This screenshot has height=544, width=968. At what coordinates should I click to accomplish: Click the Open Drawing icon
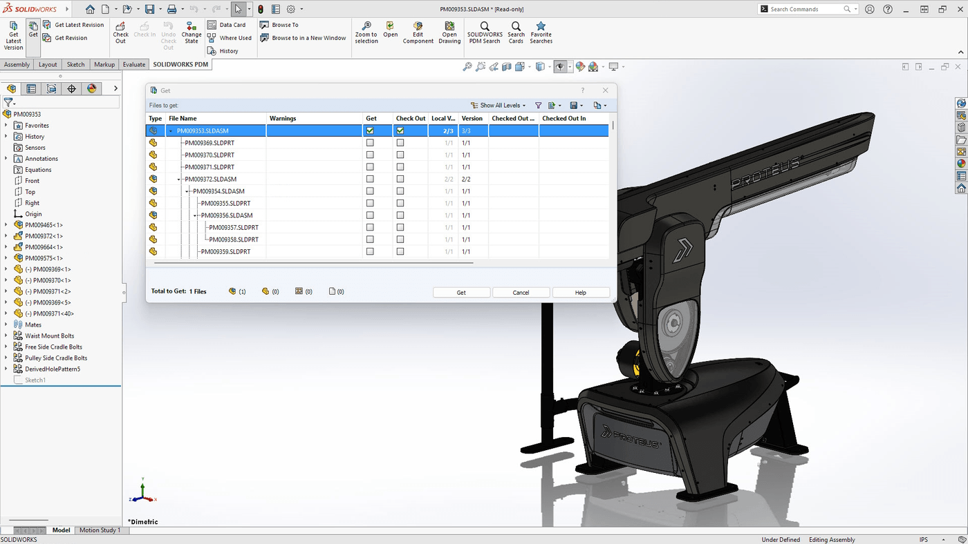pyautogui.click(x=449, y=32)
